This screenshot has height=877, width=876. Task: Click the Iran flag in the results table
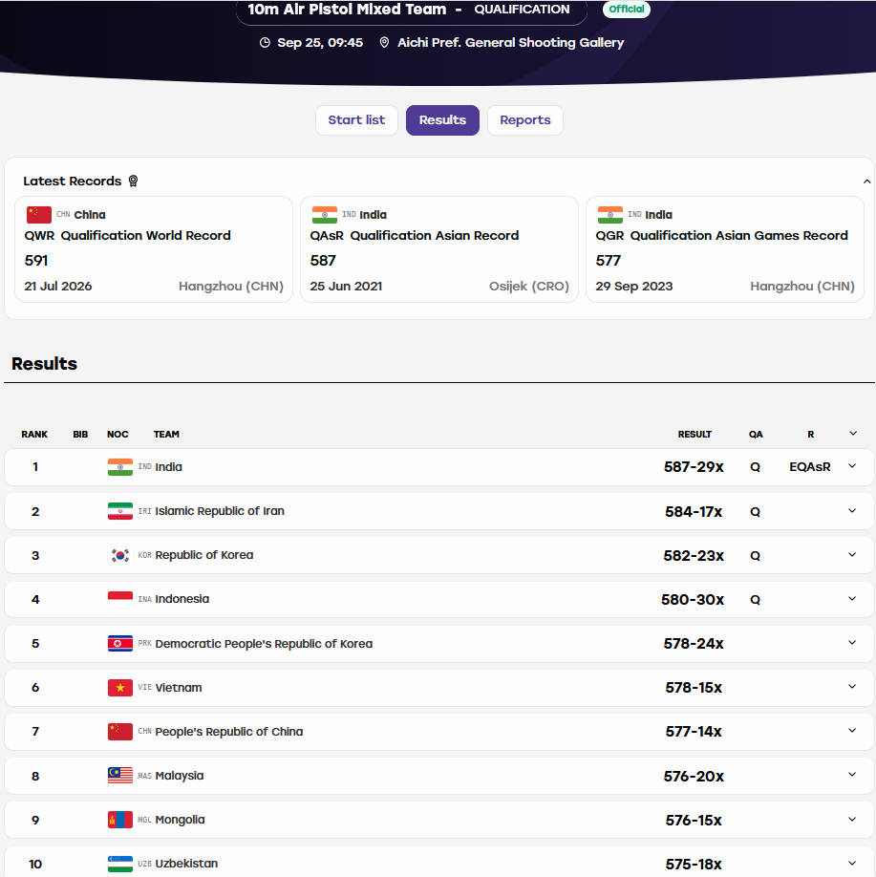120,511
